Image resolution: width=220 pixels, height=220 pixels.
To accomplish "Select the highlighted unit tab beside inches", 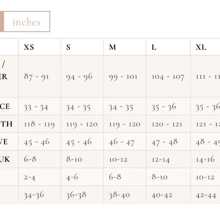I will pos(2,22).
